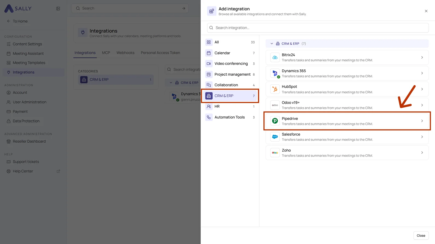Click the Data Protection lock icon

coord(9,121)
